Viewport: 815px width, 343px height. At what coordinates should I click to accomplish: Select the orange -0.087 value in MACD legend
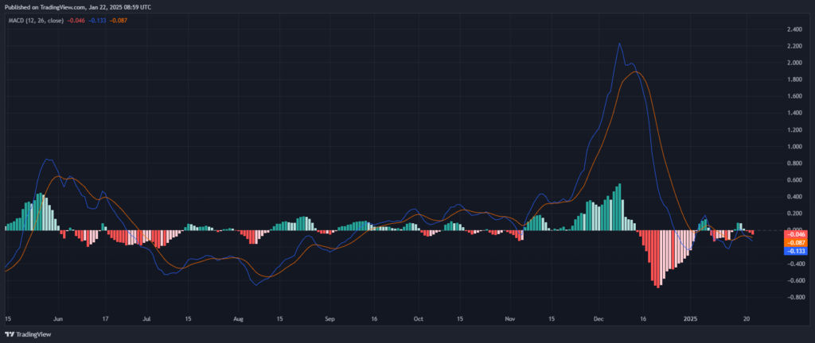point(119,20)
